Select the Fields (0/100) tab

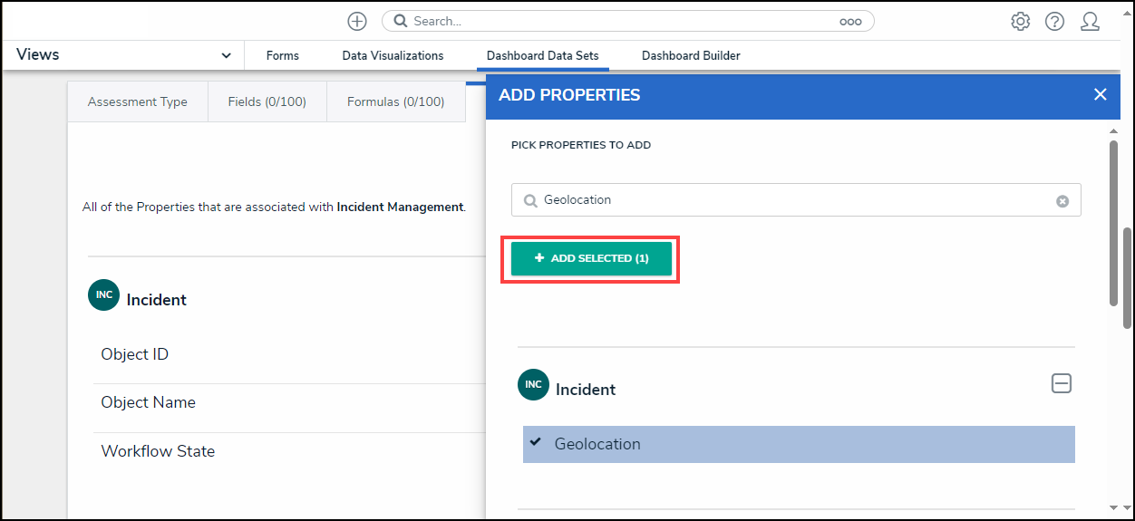(x=267, y=101)
